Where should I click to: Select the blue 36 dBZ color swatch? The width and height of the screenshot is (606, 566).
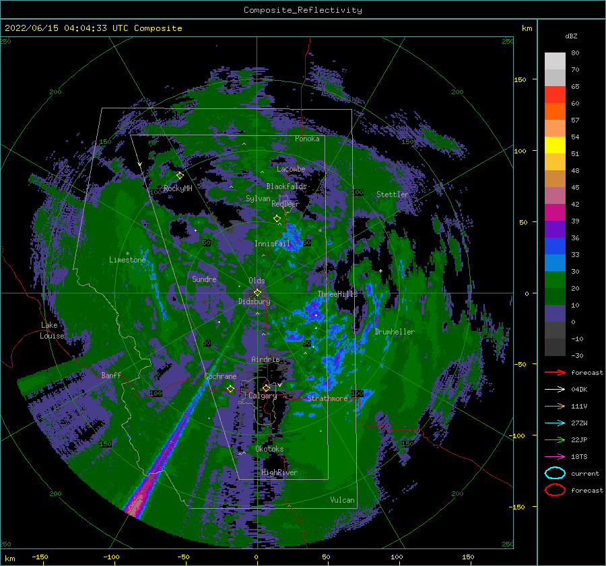(555, 246)
